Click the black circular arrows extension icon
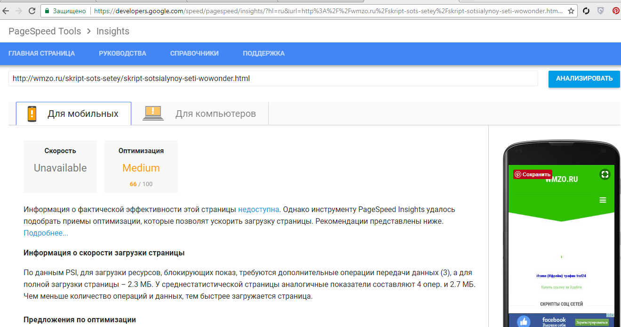621x327 pixels. click(586, 10)
